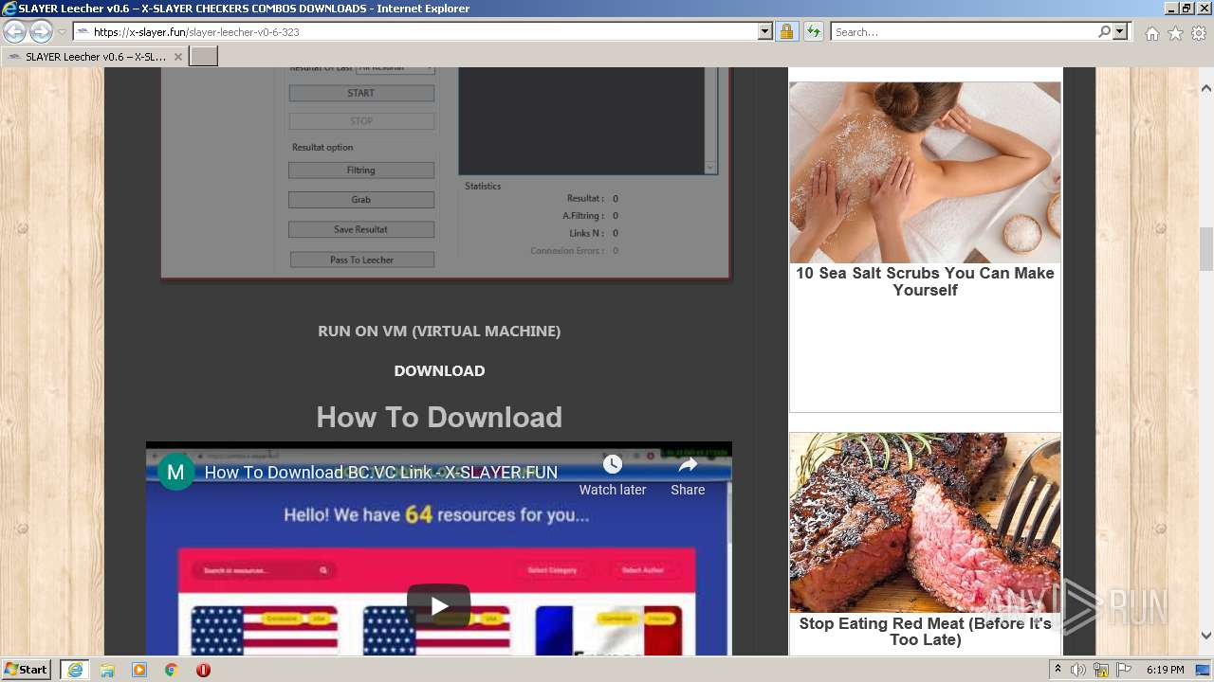1214x682 pixels.
Task: Click the vertical scrollbar thumb
Action: pos(1206,249)
